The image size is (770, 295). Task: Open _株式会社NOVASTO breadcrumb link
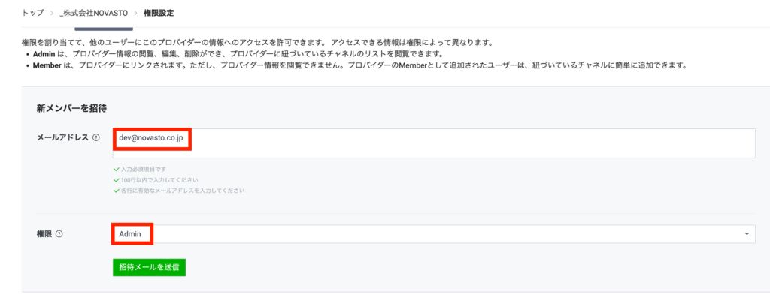(93, 14)
